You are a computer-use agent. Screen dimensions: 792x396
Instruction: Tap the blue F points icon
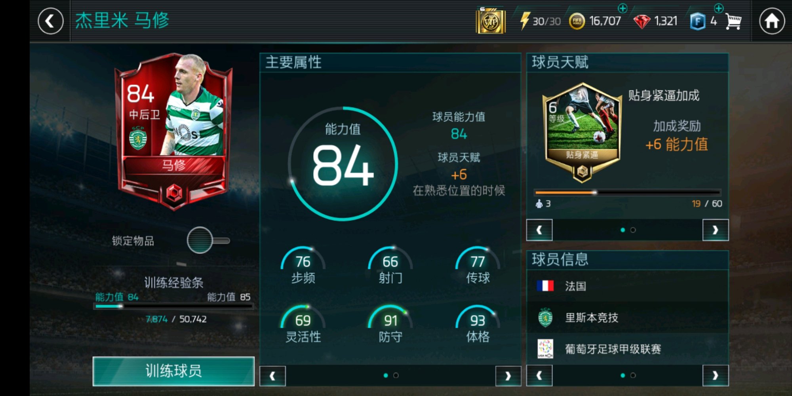pos(698,21)
